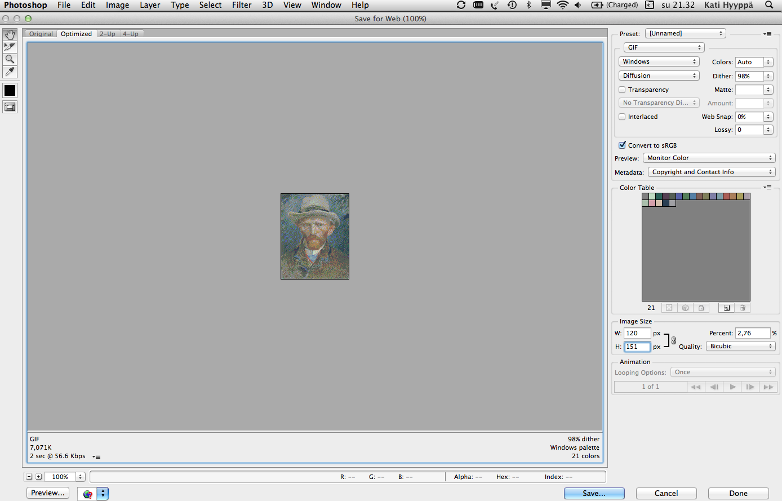Click the lock selected color icon

701,308
